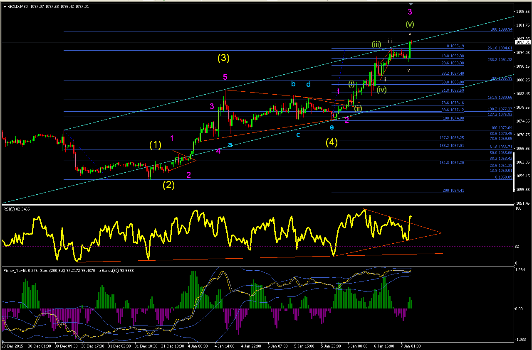
Task: Select the green (iv) wave label
Action: (382, 89)
